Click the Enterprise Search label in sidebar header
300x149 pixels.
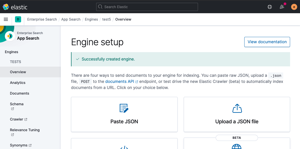tap(30, 33)
